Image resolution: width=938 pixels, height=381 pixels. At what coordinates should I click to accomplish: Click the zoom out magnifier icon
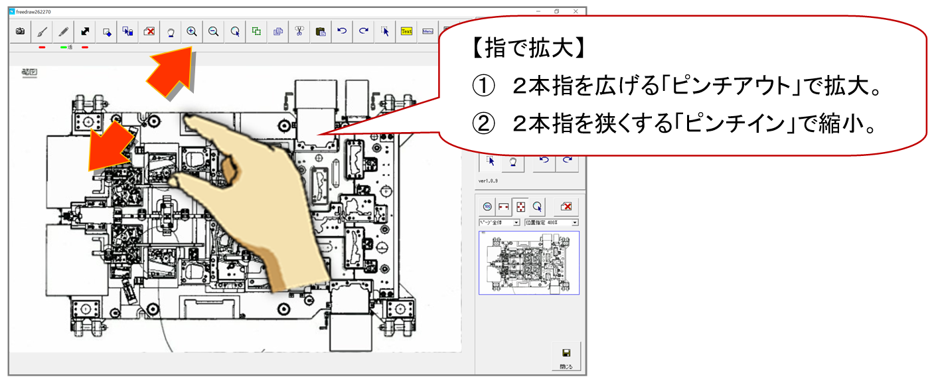[213, 31]
